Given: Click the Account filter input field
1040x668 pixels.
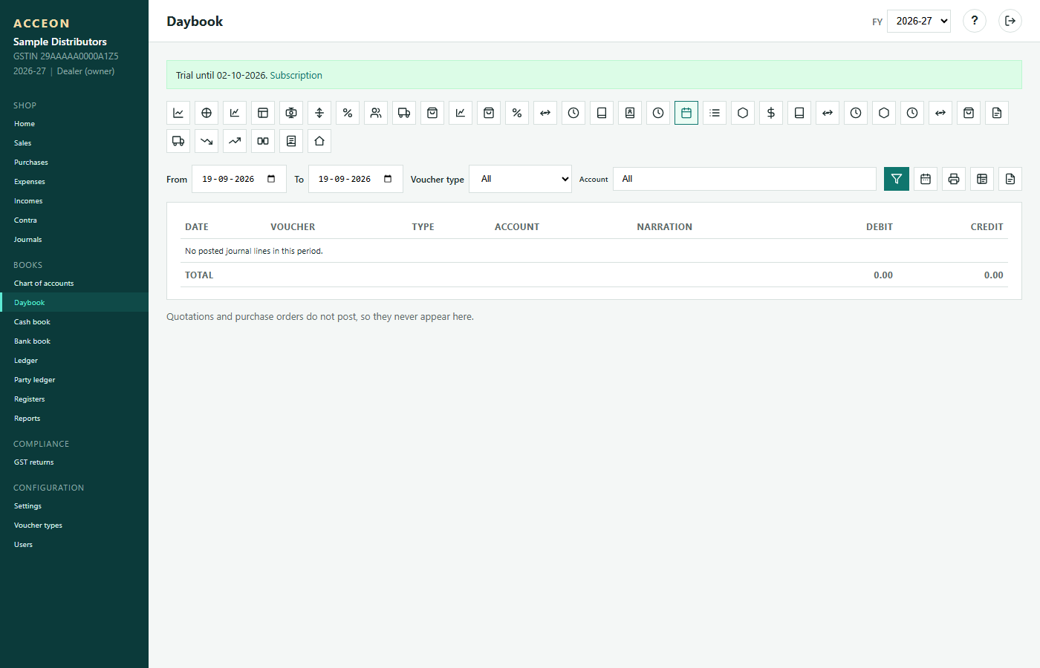Looking at the screenshot, I should tap(744, 179).
